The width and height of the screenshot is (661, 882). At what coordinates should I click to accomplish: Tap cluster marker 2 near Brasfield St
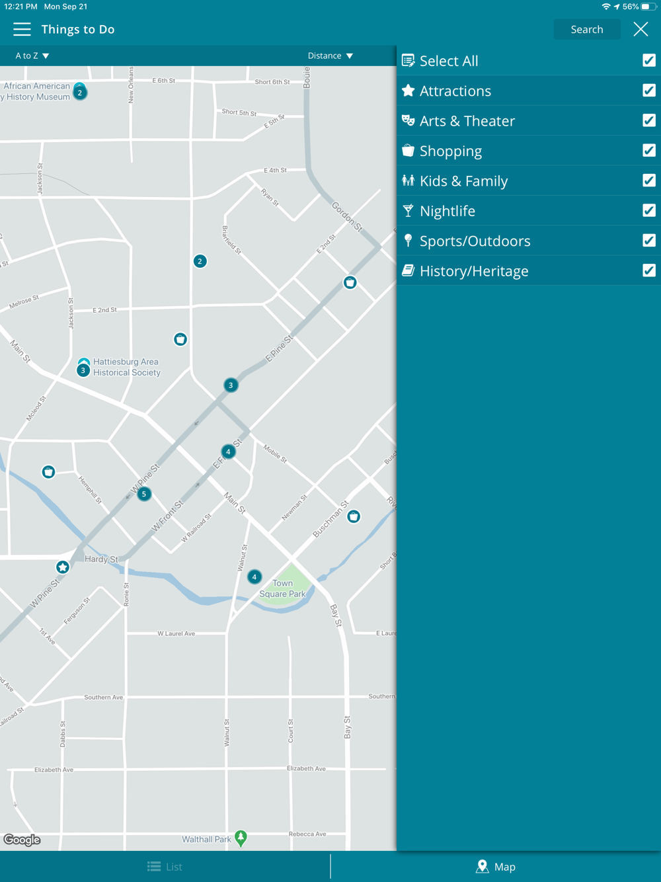200,261
